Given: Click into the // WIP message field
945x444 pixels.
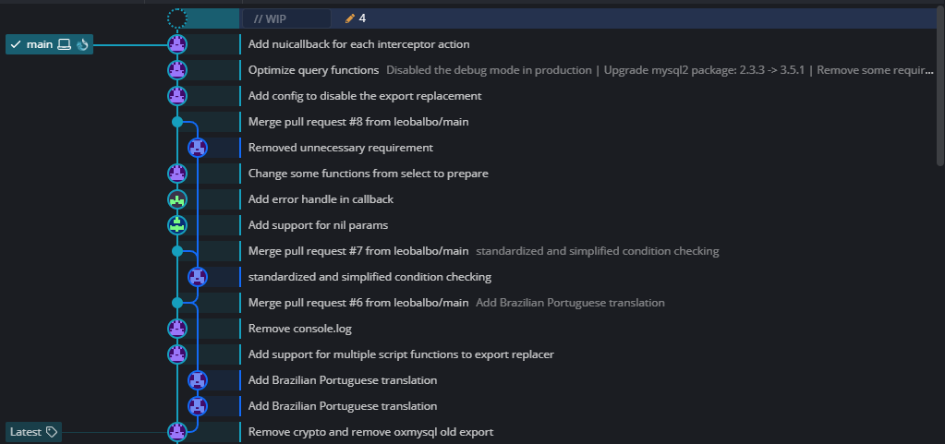Looking at the screenshot, I should pyautogui.click(x=286, y=18).
